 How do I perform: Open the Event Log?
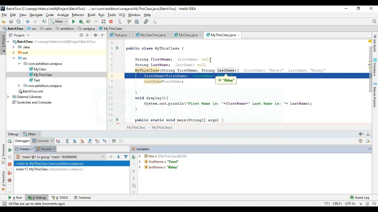point(359,198)
